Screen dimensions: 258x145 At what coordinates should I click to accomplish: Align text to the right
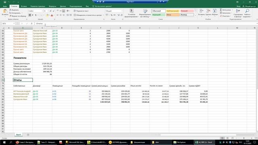(64, 15)
